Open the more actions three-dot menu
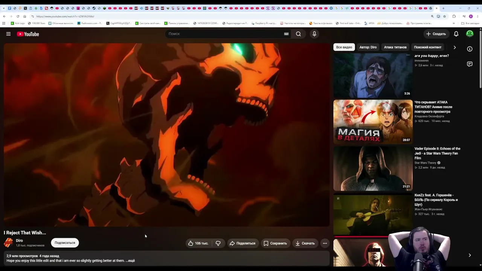Viewport: 482px width, 271px height. tap(325, 243)
